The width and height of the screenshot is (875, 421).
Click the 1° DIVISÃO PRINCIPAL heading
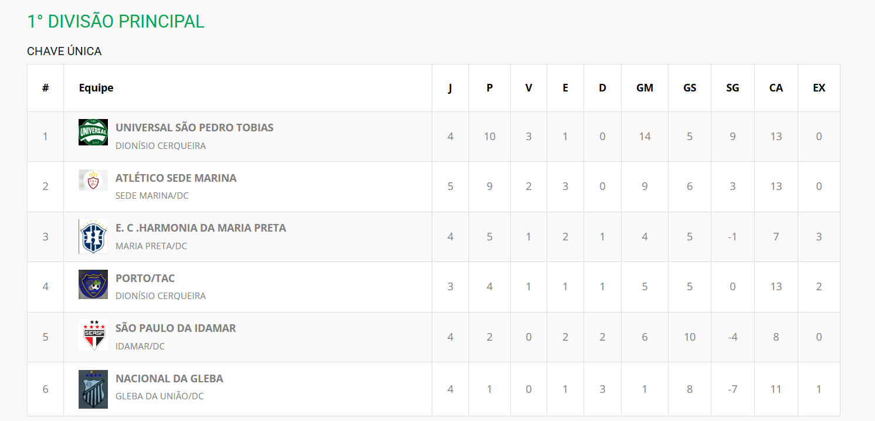pyautogui.click(x=116, y=22)
